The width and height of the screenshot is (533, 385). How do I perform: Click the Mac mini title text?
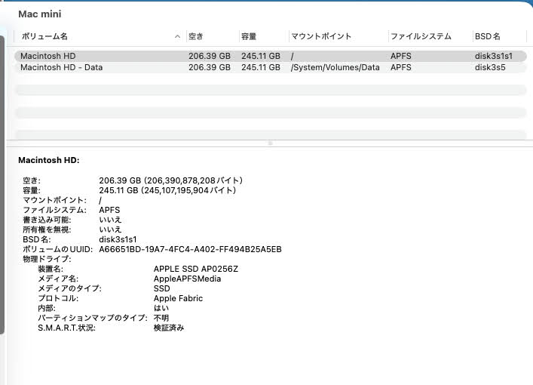40,14
